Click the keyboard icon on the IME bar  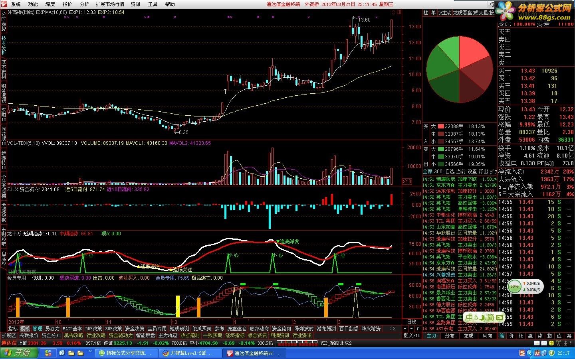[x=499, y=318]
